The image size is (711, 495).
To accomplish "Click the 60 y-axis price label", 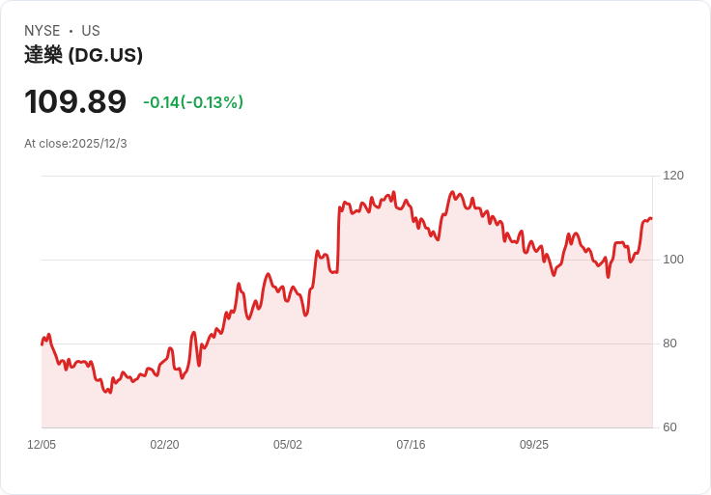I will 669,427.
